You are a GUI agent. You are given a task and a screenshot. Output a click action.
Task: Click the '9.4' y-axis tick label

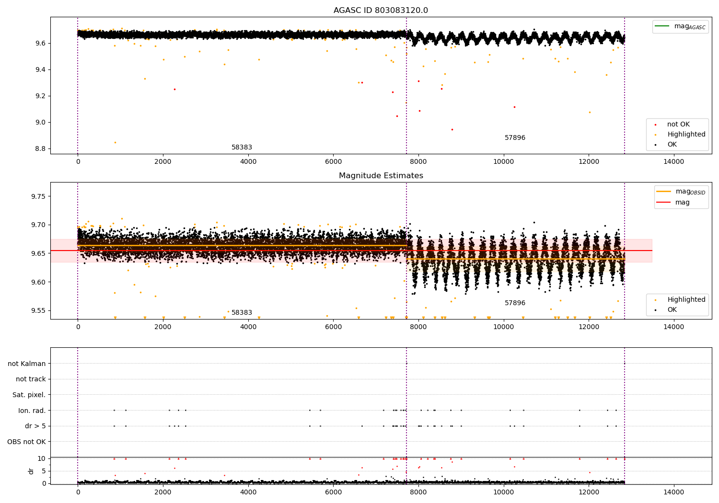coord(40,70)
